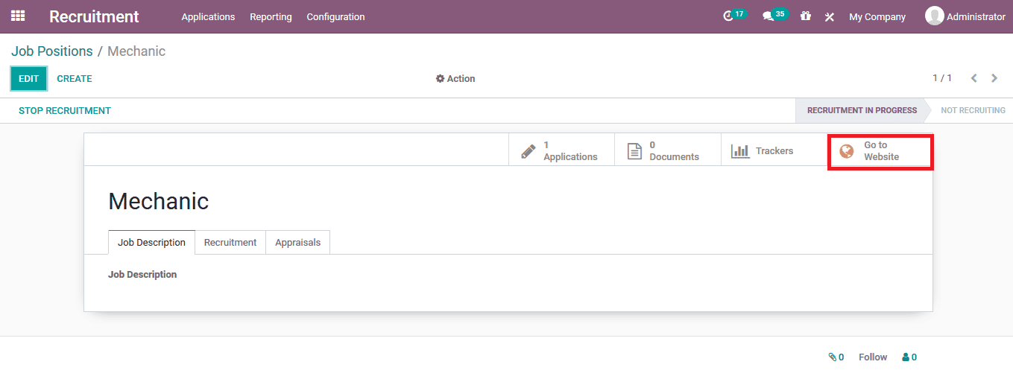Expand the Action dropdown
This screenshot has width=1013, height=379.
coord(455,78)
